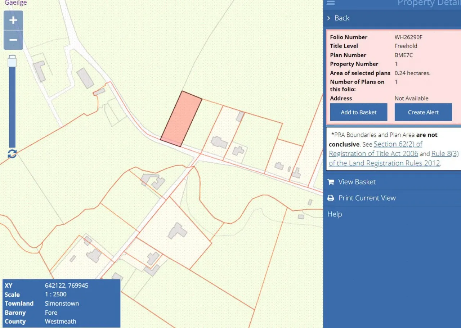Click the zoom slider handle
Image resolution: width=461 pixels, height=328 pixels.
click(x=12, y=61)
